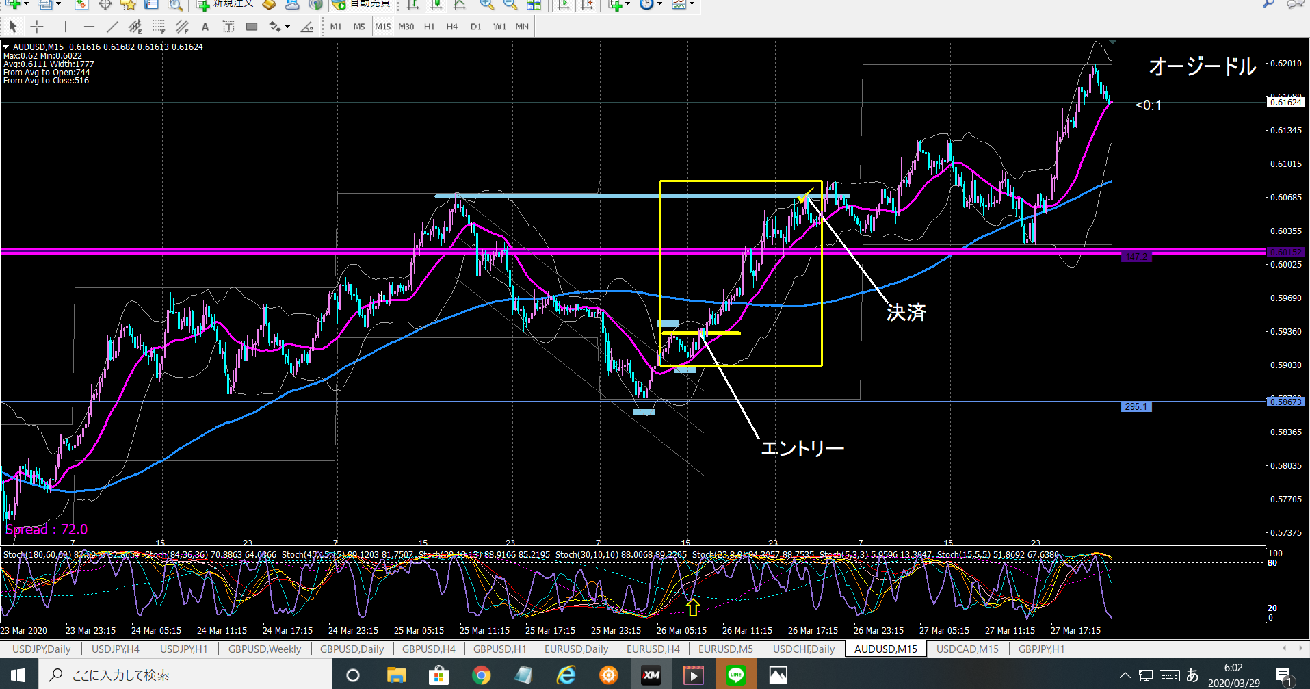Open LINE from the taskbar
Image resolution: width=1310 pixels, height=689 pixels.
735,675
